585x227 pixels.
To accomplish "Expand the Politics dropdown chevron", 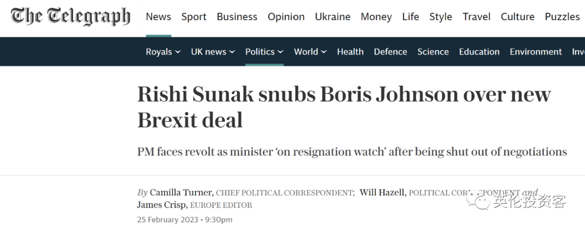I will pyautogui.click(x=280, y=52).
